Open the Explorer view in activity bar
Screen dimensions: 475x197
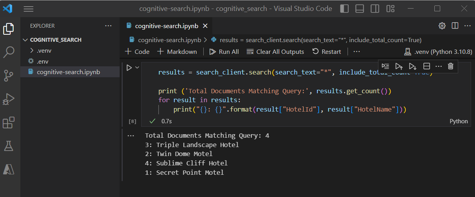coord(9,28)
